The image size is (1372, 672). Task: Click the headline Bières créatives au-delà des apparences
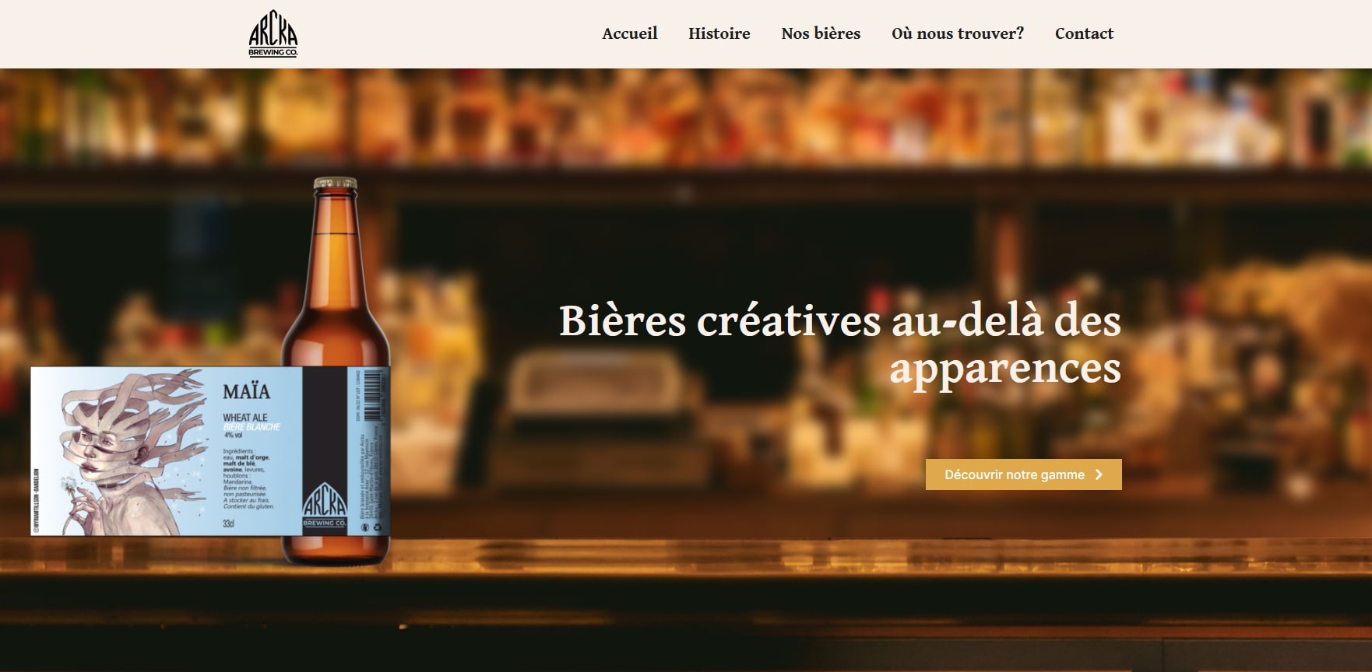(x=840, y=343)
